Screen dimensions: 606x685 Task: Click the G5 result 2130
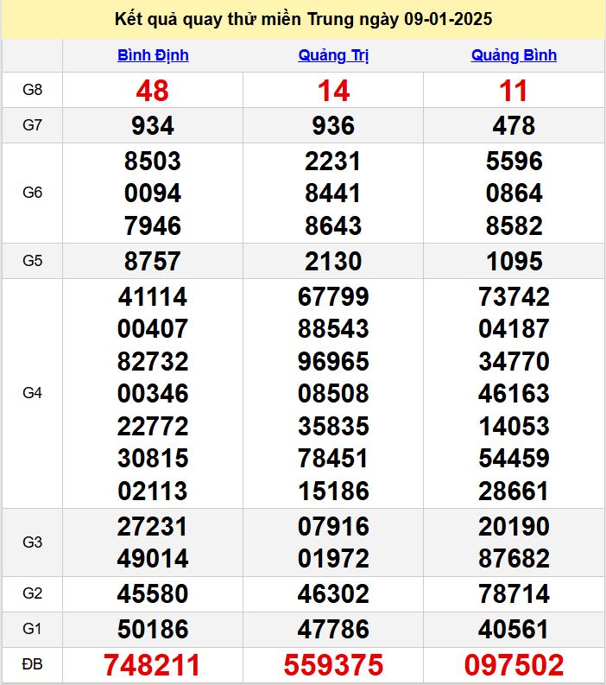coord(333,261)
